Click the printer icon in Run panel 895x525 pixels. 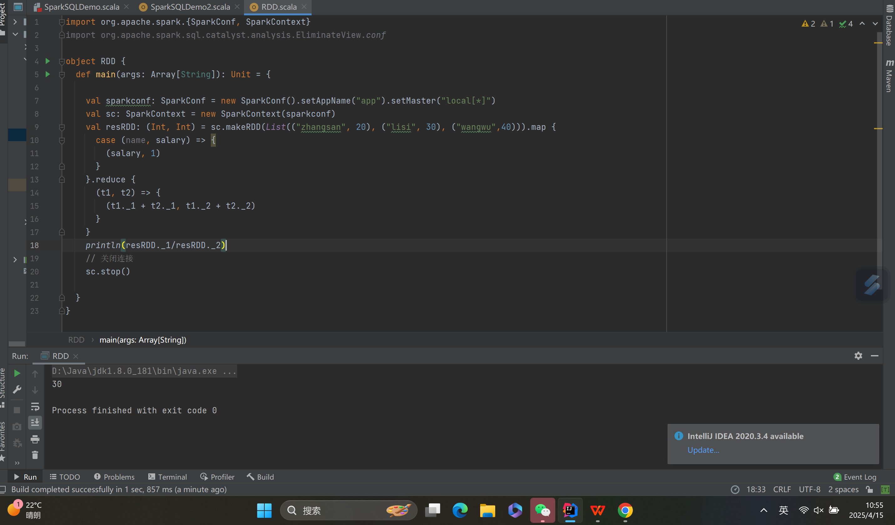coord(35,439)
